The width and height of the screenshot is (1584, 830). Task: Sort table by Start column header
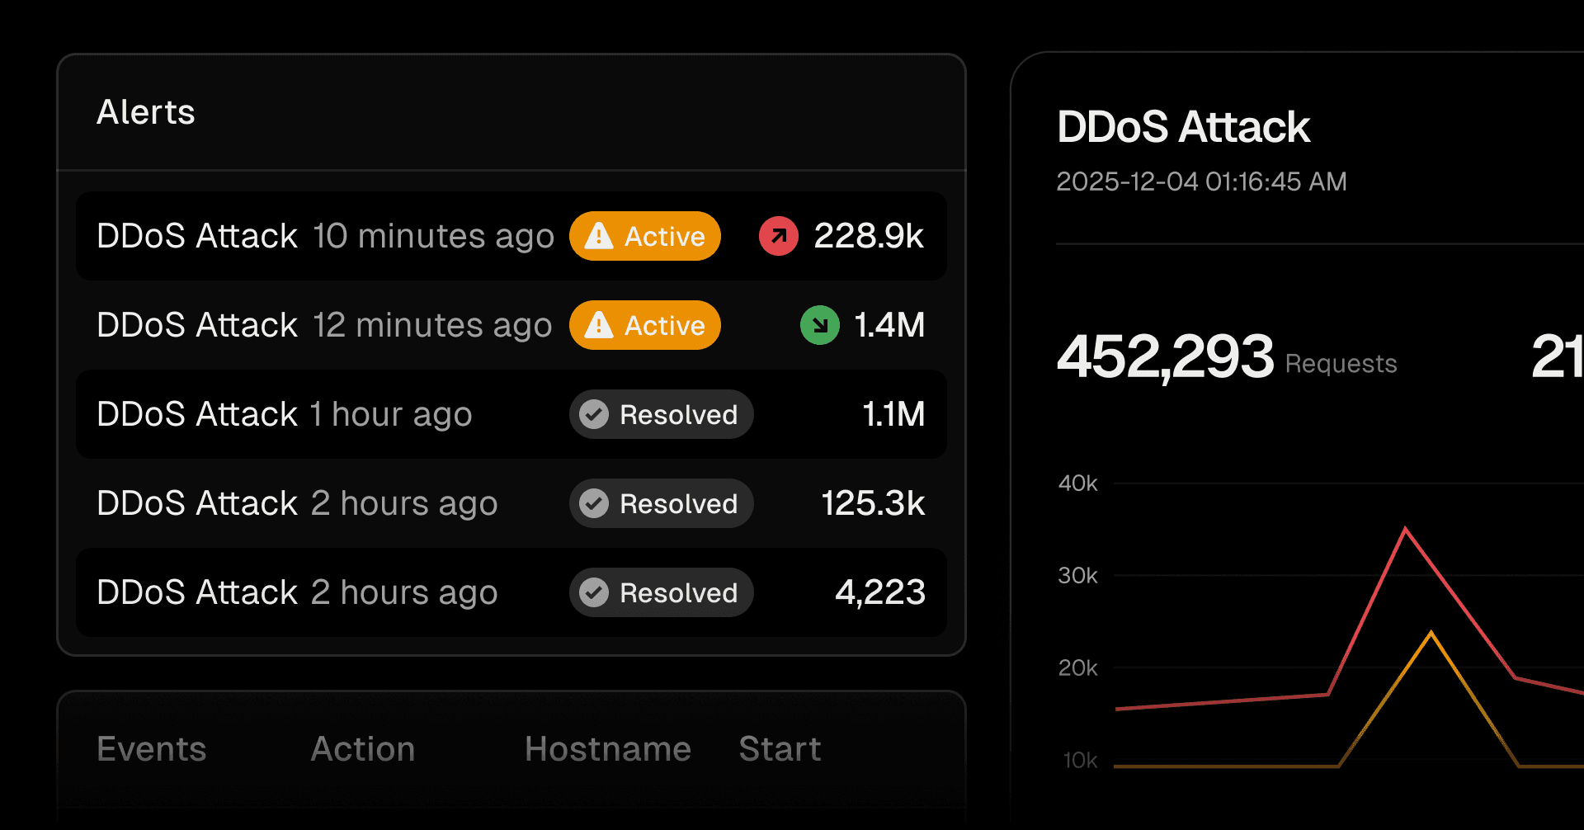pos(780,749)
